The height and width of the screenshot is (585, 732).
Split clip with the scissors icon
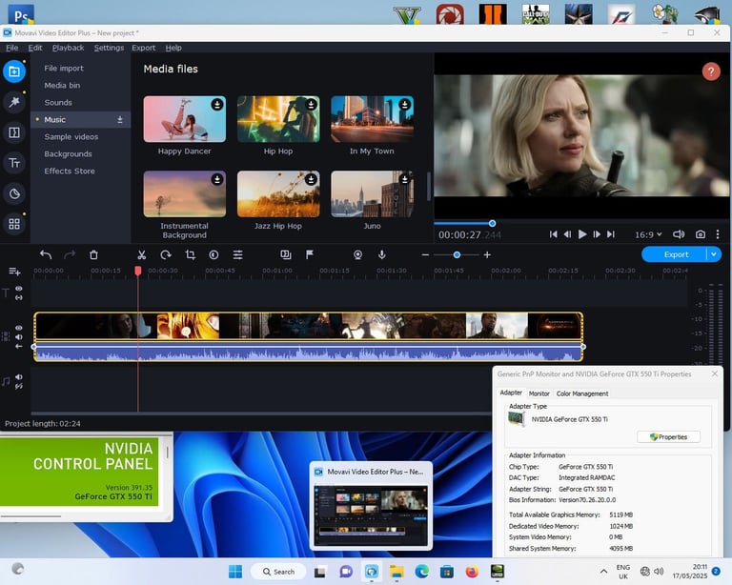pyautogui.click(x=141, y=254)
